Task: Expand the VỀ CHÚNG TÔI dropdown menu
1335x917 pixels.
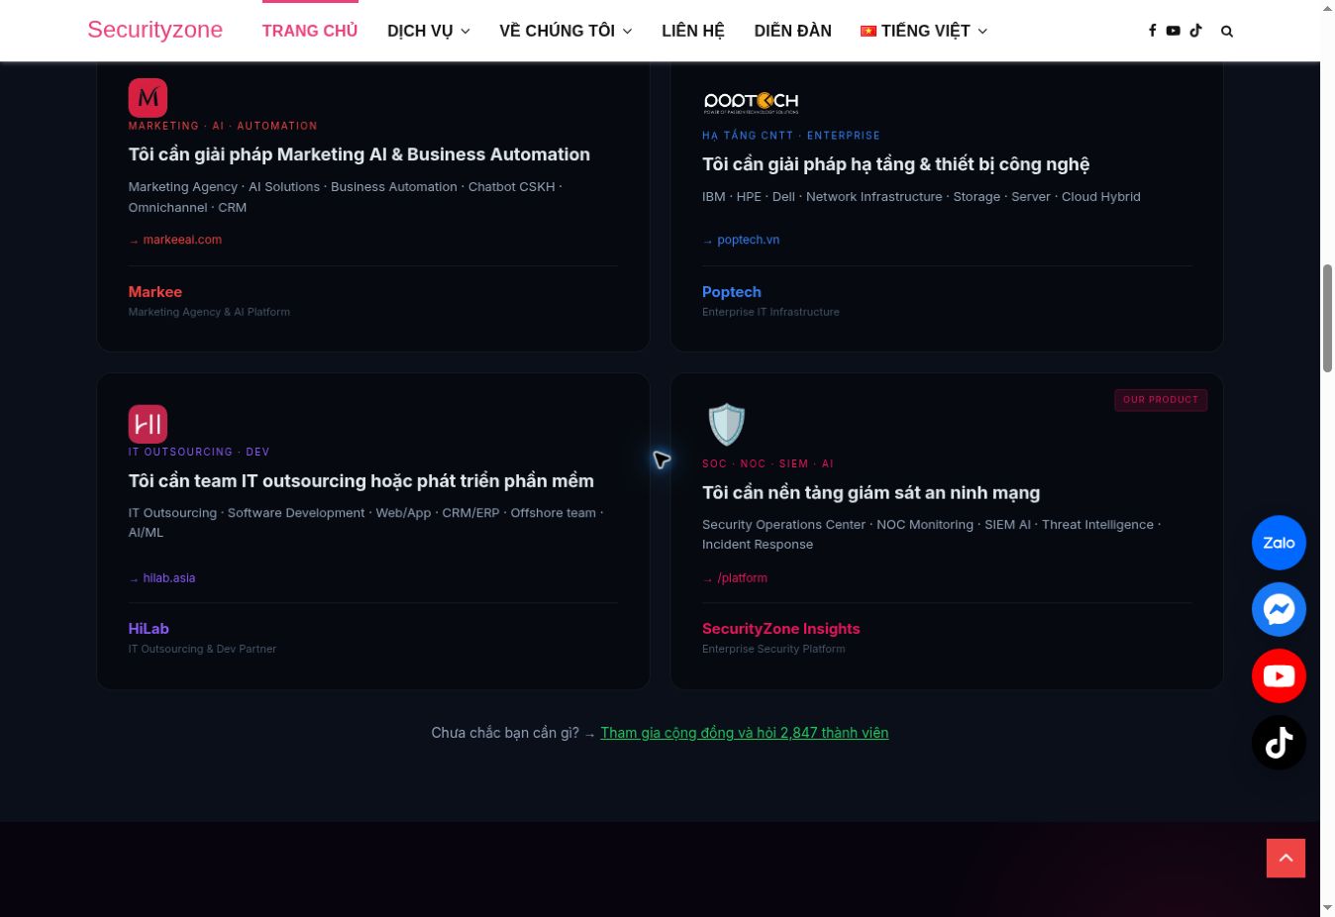Action: tap(565, 31)
